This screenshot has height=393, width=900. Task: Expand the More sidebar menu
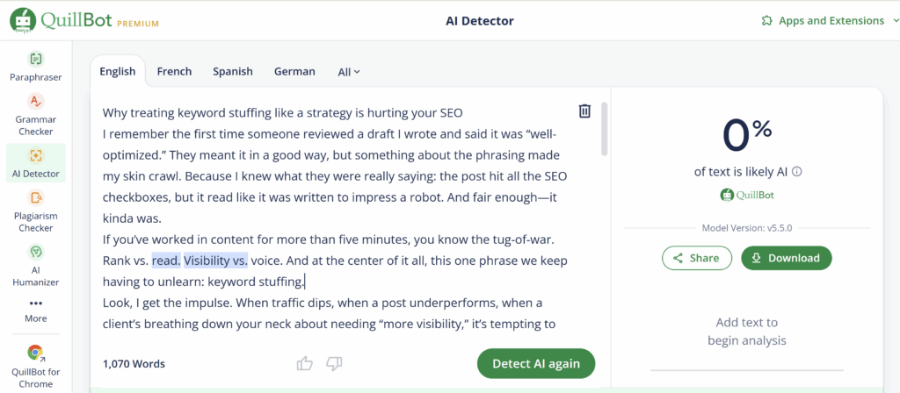(35, 311)
